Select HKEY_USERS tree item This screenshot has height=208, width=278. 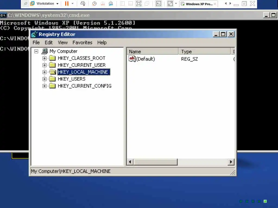pos(72,79)
